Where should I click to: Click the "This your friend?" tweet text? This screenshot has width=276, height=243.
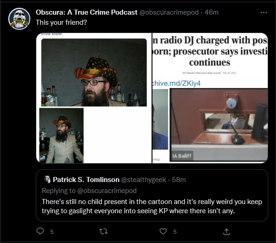pyautogui.click(x=61, y=22)
